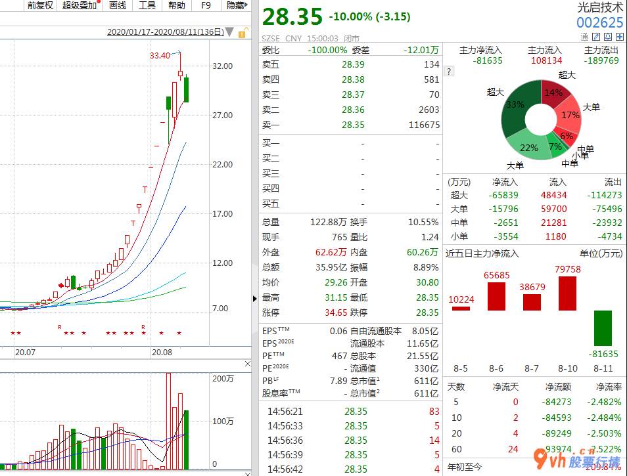Image resolution: width=627 pixels, height=476 pixels.
Task: Click the 20.07 month marker on time axis
Action: 25,353
